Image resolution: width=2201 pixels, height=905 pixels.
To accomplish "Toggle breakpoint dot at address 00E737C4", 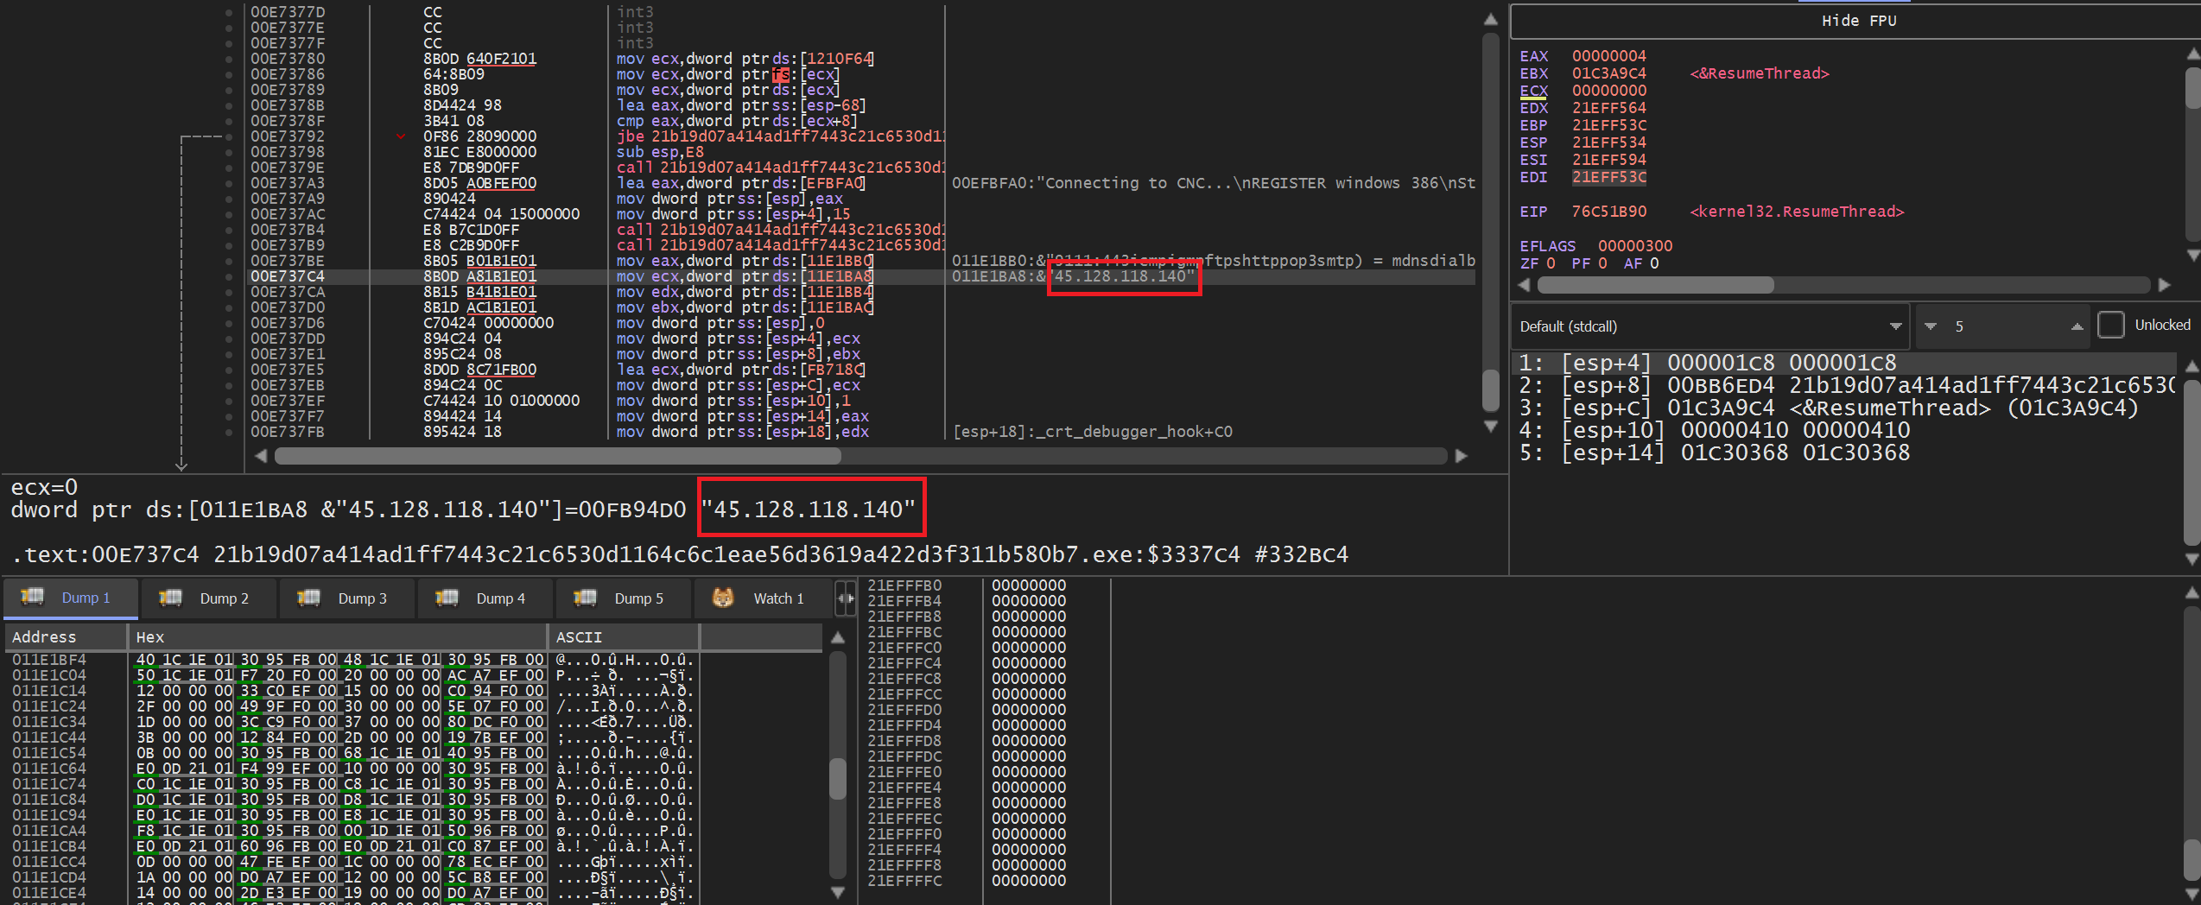I will point(229,276).
